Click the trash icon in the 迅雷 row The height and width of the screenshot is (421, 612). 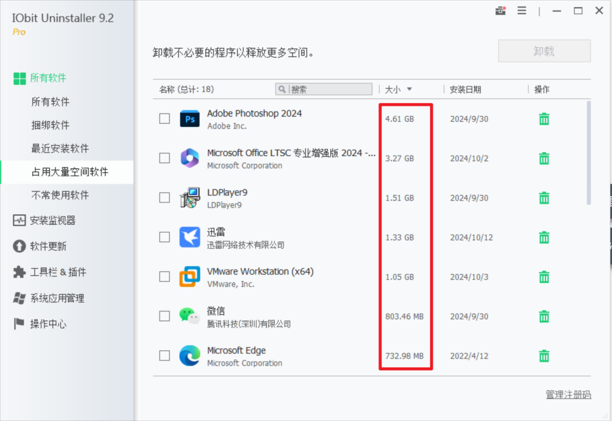543,237
